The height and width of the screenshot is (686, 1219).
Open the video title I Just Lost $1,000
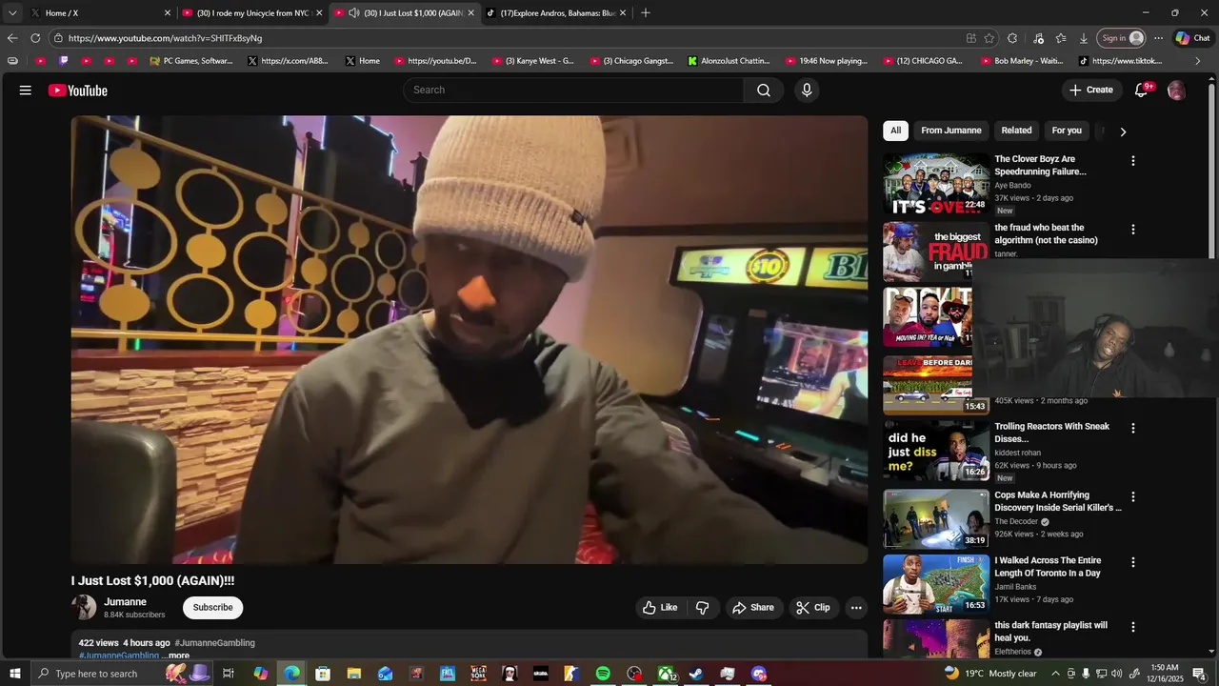click(x=152, y=580)
